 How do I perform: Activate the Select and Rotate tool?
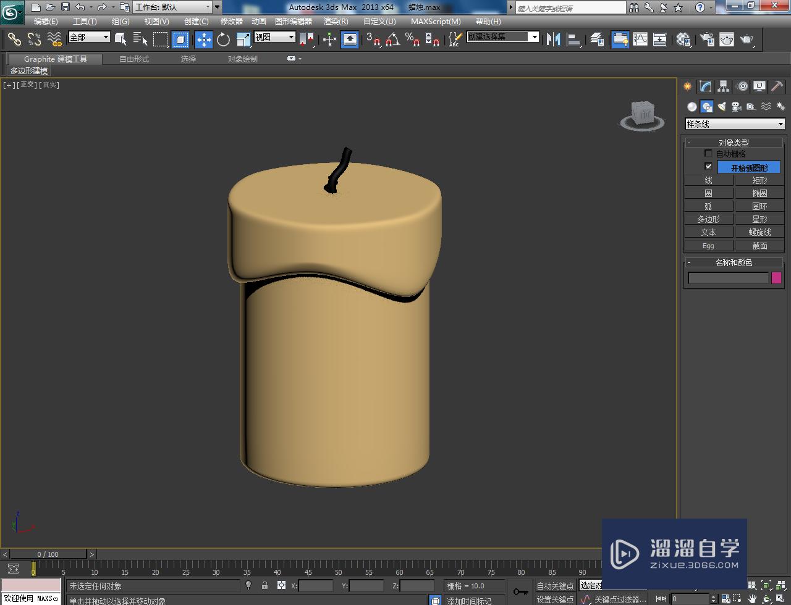[224, 40]
